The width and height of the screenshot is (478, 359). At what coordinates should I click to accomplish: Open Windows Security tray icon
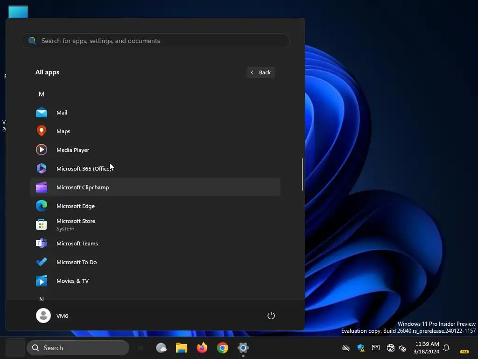361,348
